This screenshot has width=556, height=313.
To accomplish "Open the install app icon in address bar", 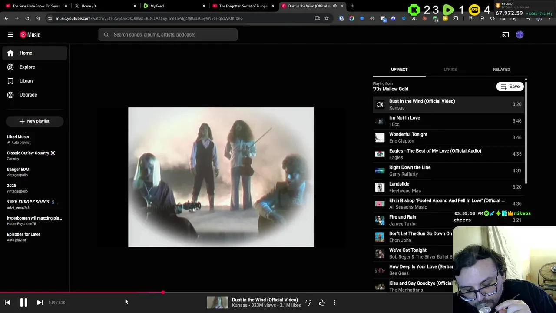I will point(317,18).
